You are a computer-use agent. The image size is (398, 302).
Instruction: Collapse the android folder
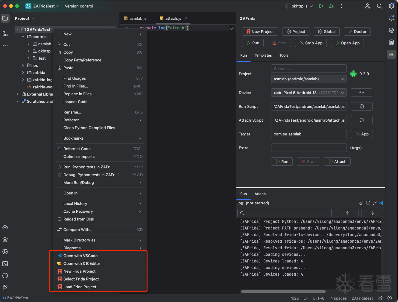[23, 37]
